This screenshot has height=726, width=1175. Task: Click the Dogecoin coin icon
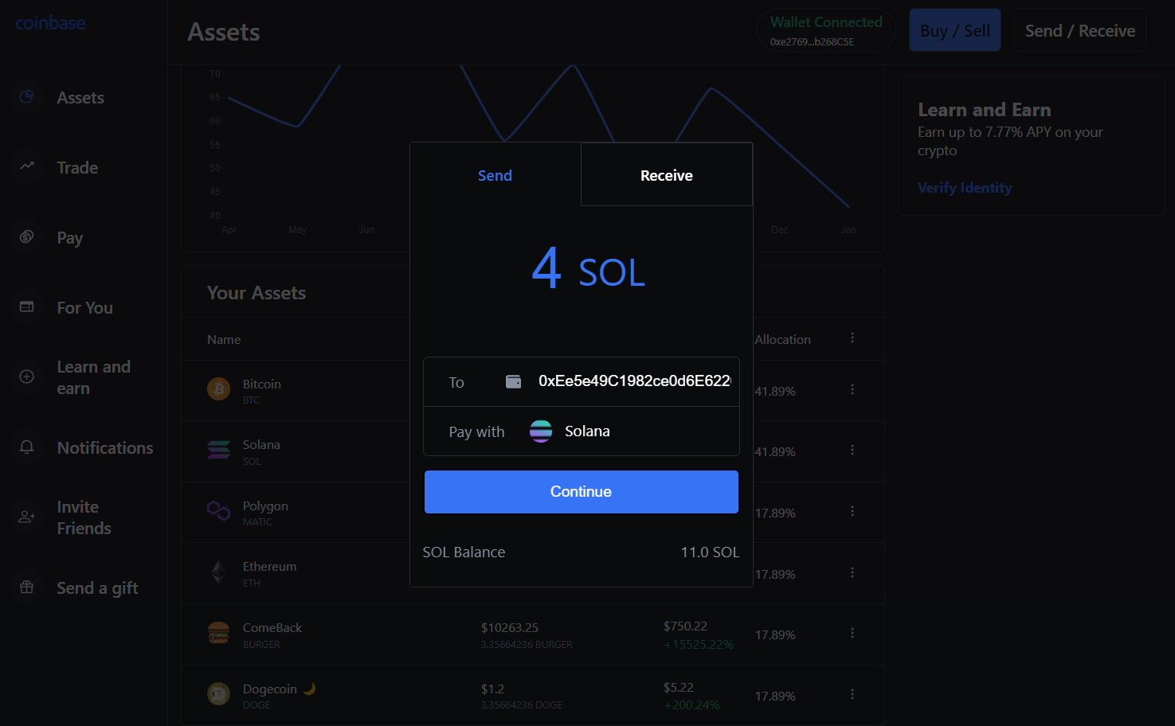(x=218, y=693)
